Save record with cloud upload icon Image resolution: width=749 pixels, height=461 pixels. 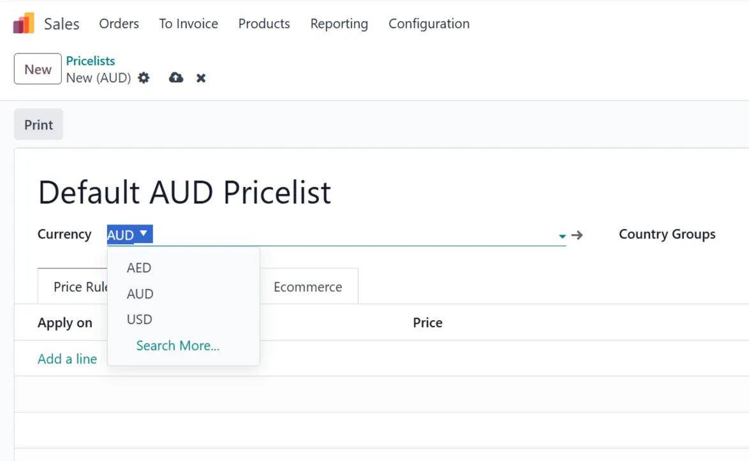tap(176, 77)
